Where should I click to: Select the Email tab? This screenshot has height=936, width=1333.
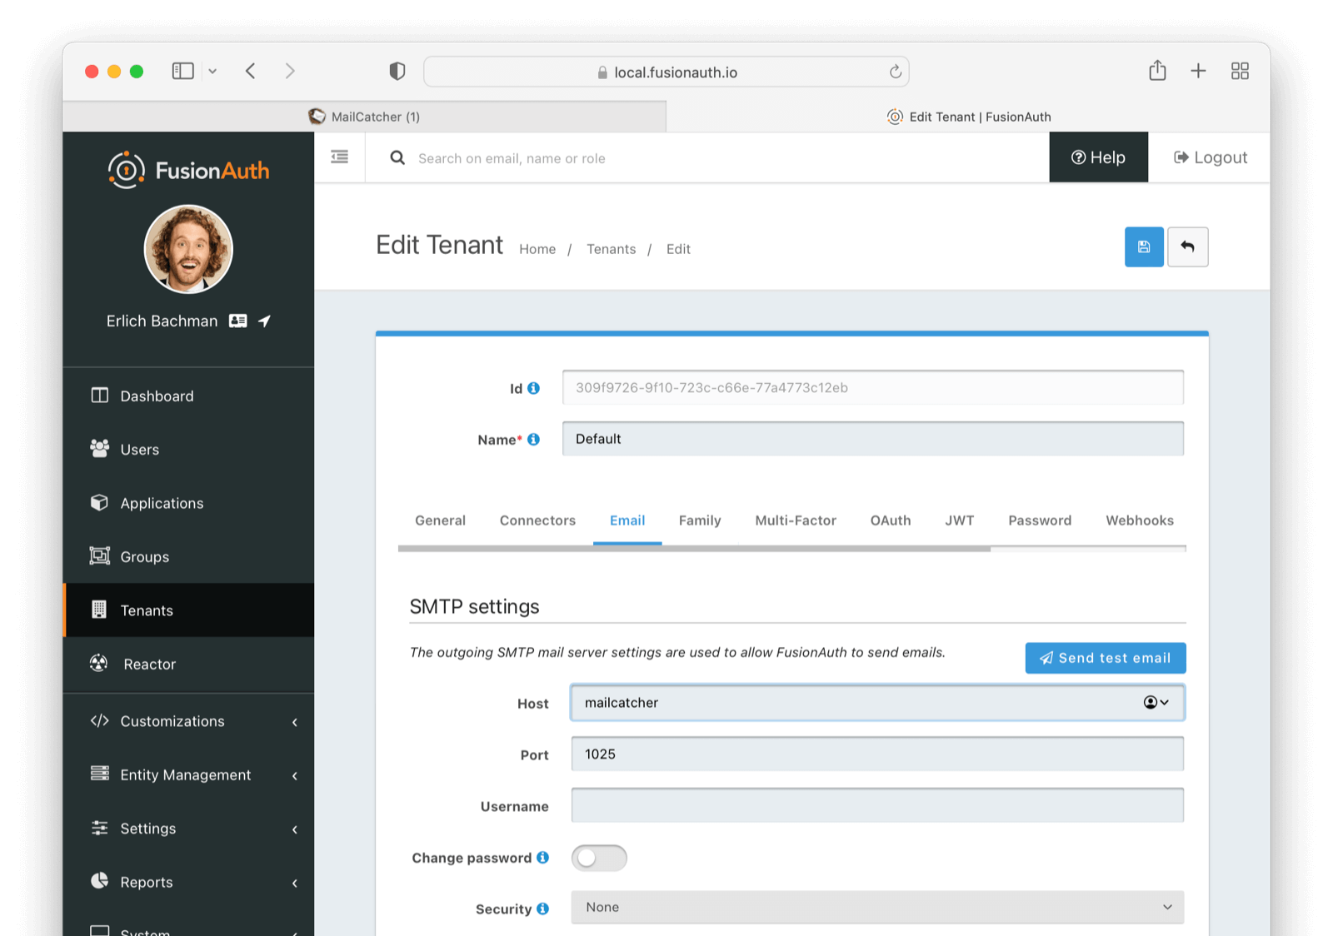627,520
